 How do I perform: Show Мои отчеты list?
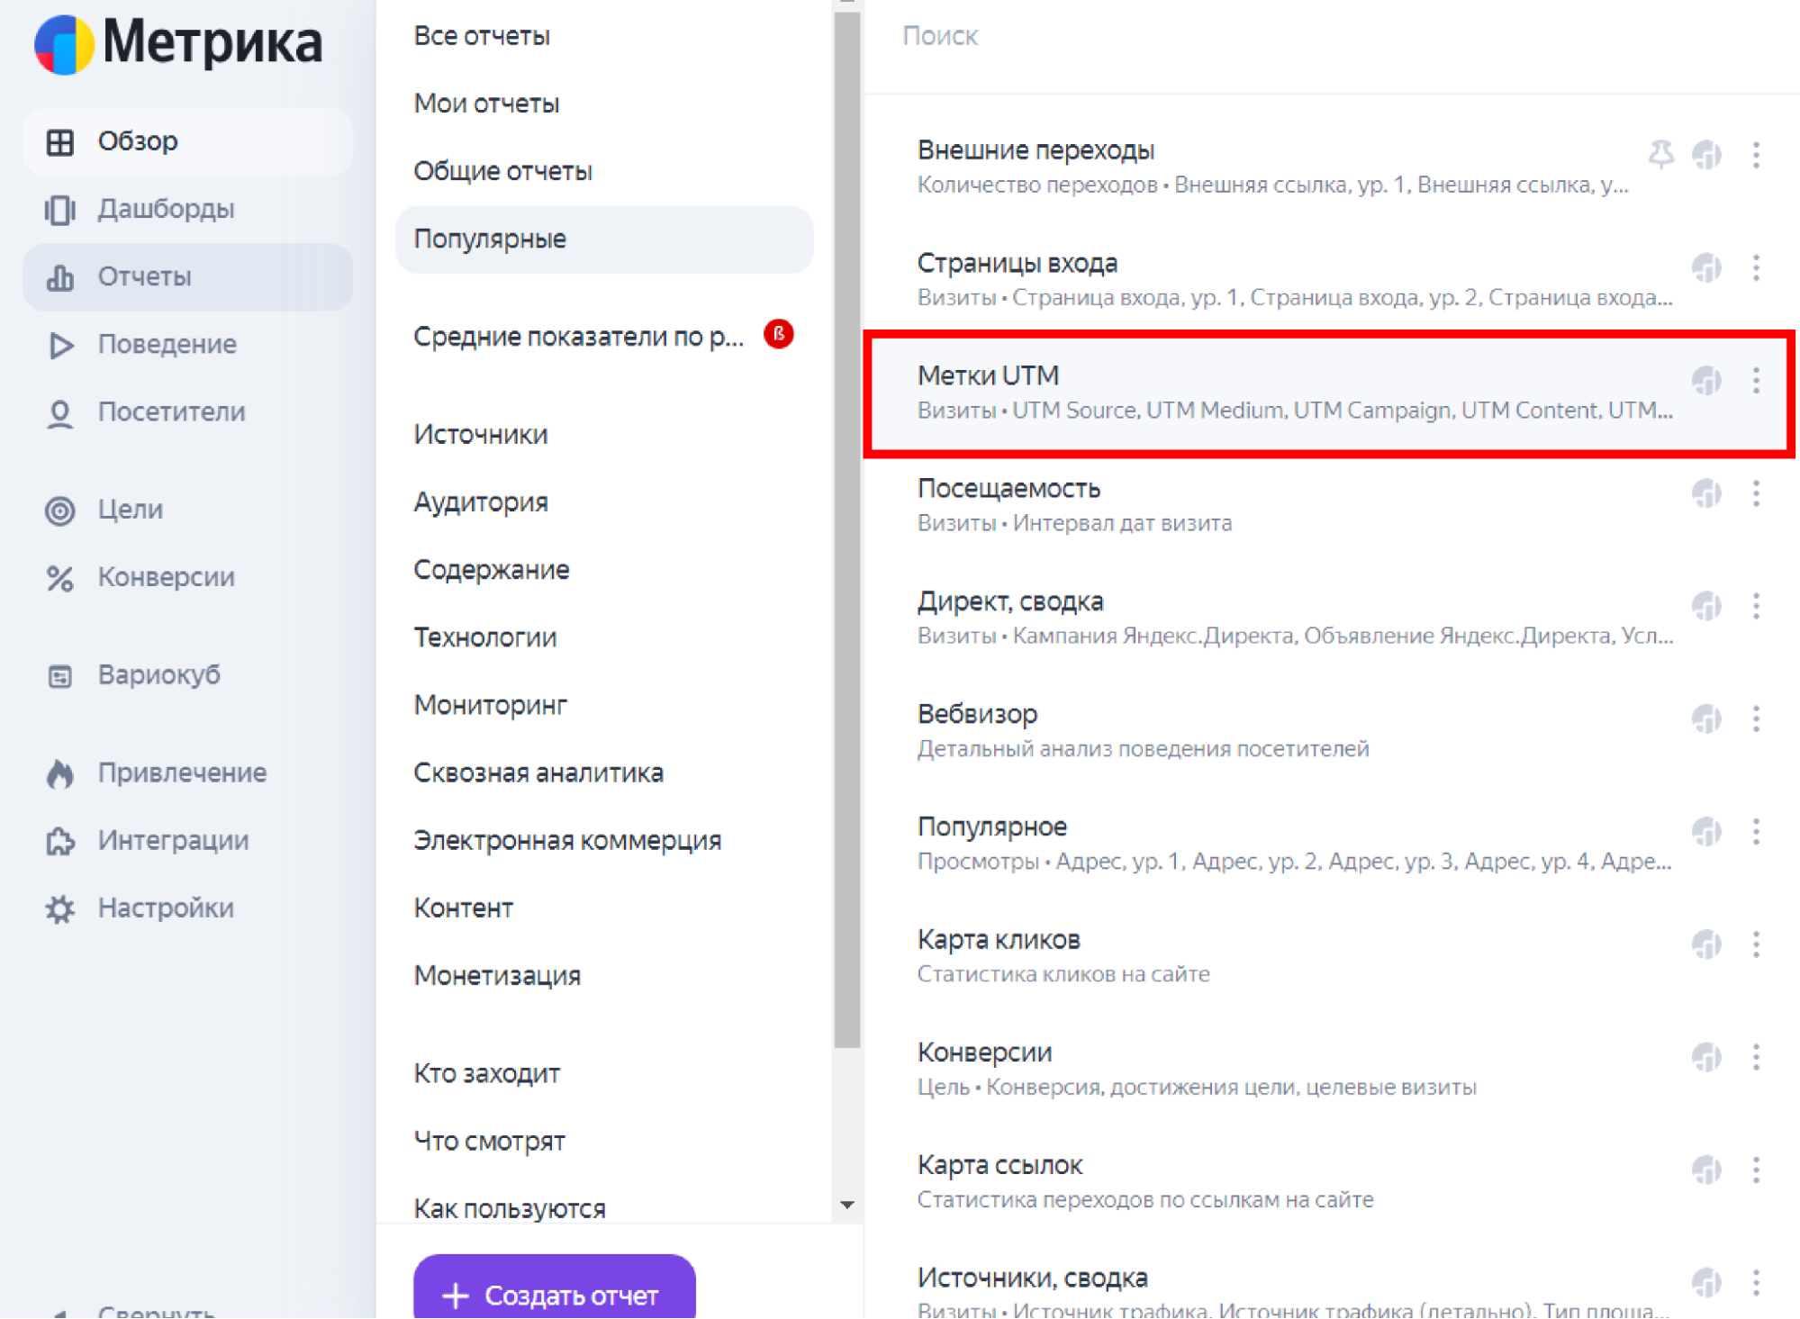486,104
